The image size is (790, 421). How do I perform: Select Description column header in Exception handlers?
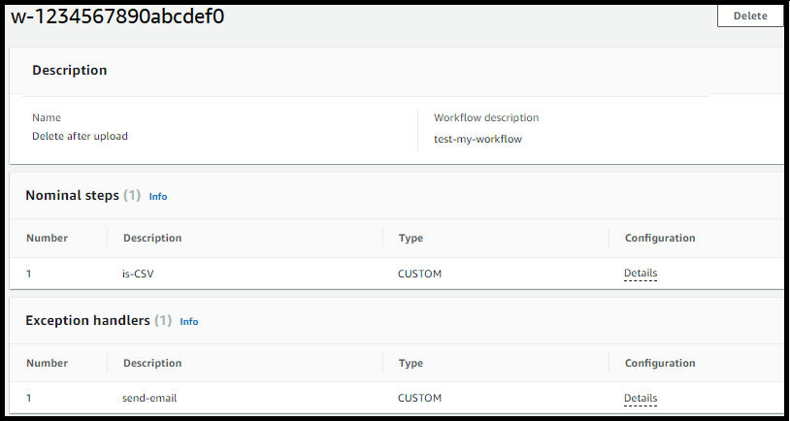coord(151,363)
